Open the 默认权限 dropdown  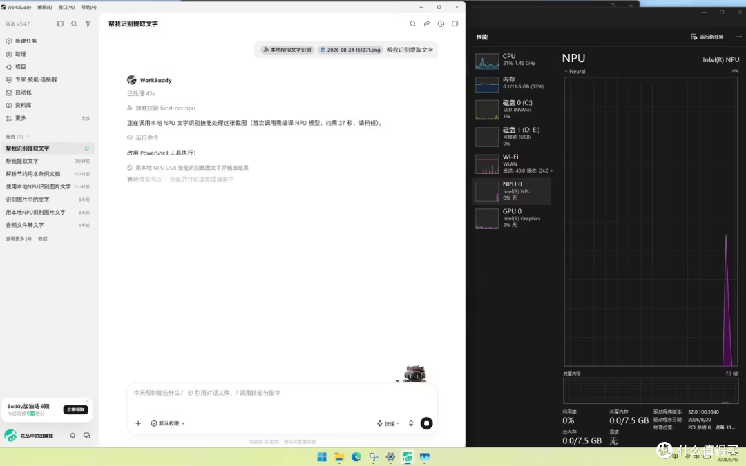pyautogui.click(x=168, y=423)
